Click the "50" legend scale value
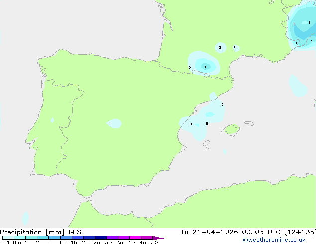This screenshot has height=244, width=316. click(x=154, y=242)
